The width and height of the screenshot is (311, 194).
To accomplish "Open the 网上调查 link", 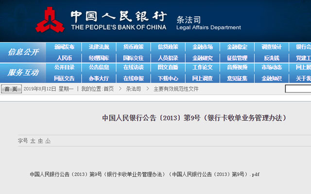I will coord(203,79).
